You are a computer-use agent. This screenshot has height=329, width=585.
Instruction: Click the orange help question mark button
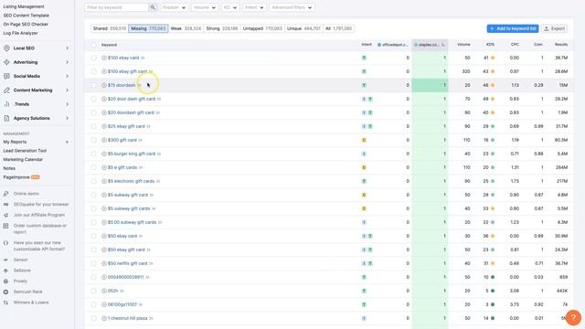pyautogui.click(x=573, y=317)
